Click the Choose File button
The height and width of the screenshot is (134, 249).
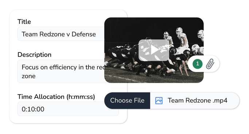point(127,100)
